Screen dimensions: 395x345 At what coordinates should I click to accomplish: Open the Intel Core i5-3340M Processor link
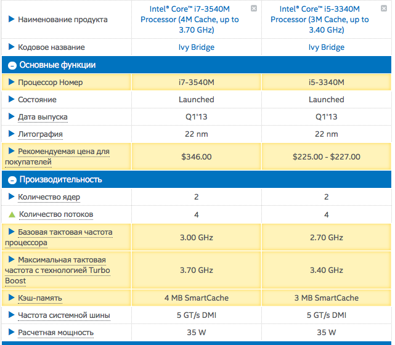(320, 19)
